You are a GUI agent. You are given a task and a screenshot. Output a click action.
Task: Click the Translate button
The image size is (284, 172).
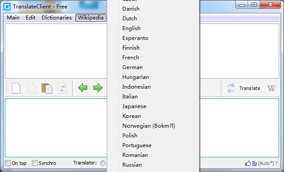(244, 88)
